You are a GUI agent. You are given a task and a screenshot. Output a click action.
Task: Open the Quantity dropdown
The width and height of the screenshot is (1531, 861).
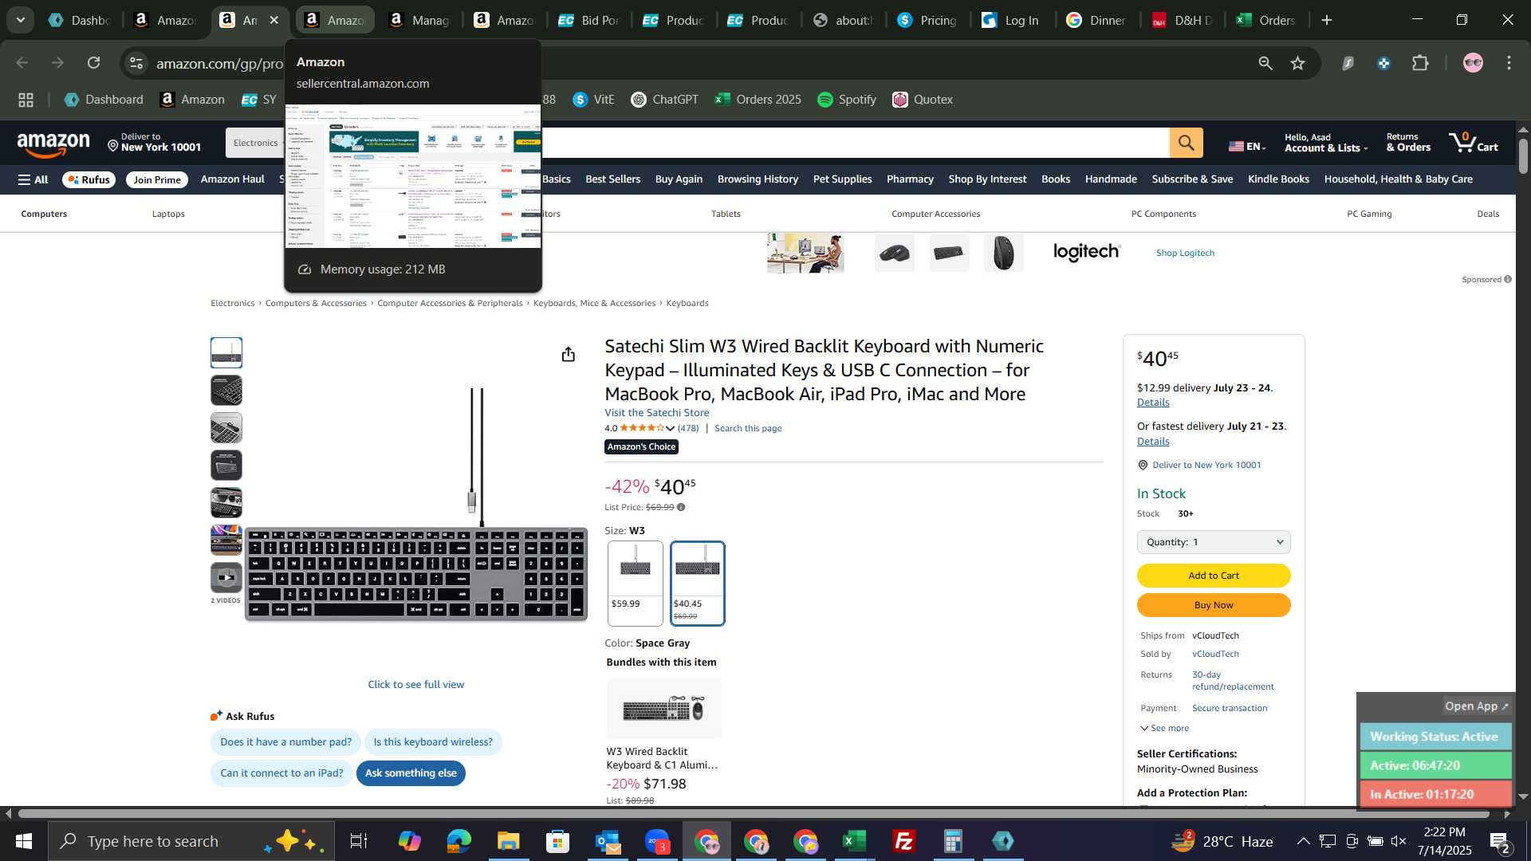[1214, 542]
